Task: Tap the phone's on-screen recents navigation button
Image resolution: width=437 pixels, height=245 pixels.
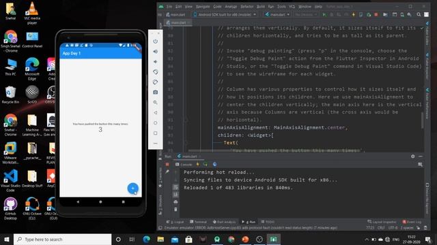Action: [123, 202]
